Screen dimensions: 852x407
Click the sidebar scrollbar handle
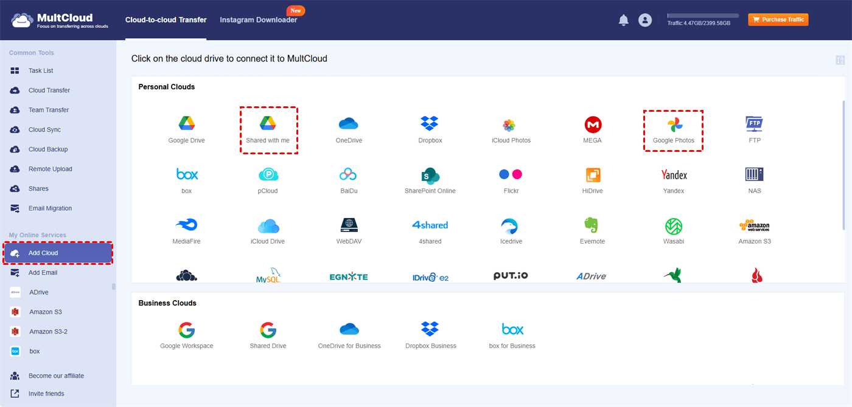pyautogui.click(x=114, y=287)
